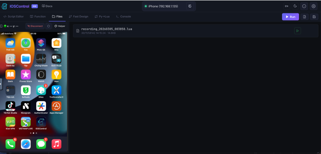Open the Authenticator app
This screenshot has width=321, height=154.
pyautogui.click(x=41, y=106)
